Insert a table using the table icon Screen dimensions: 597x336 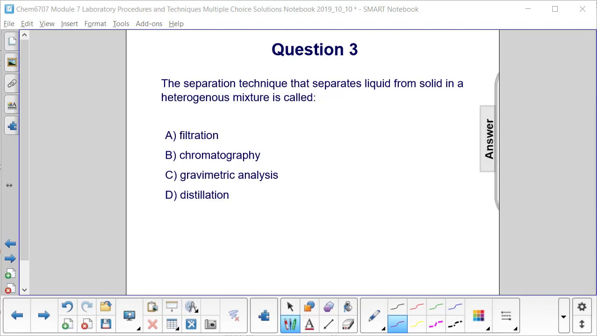tap(172, 324)
